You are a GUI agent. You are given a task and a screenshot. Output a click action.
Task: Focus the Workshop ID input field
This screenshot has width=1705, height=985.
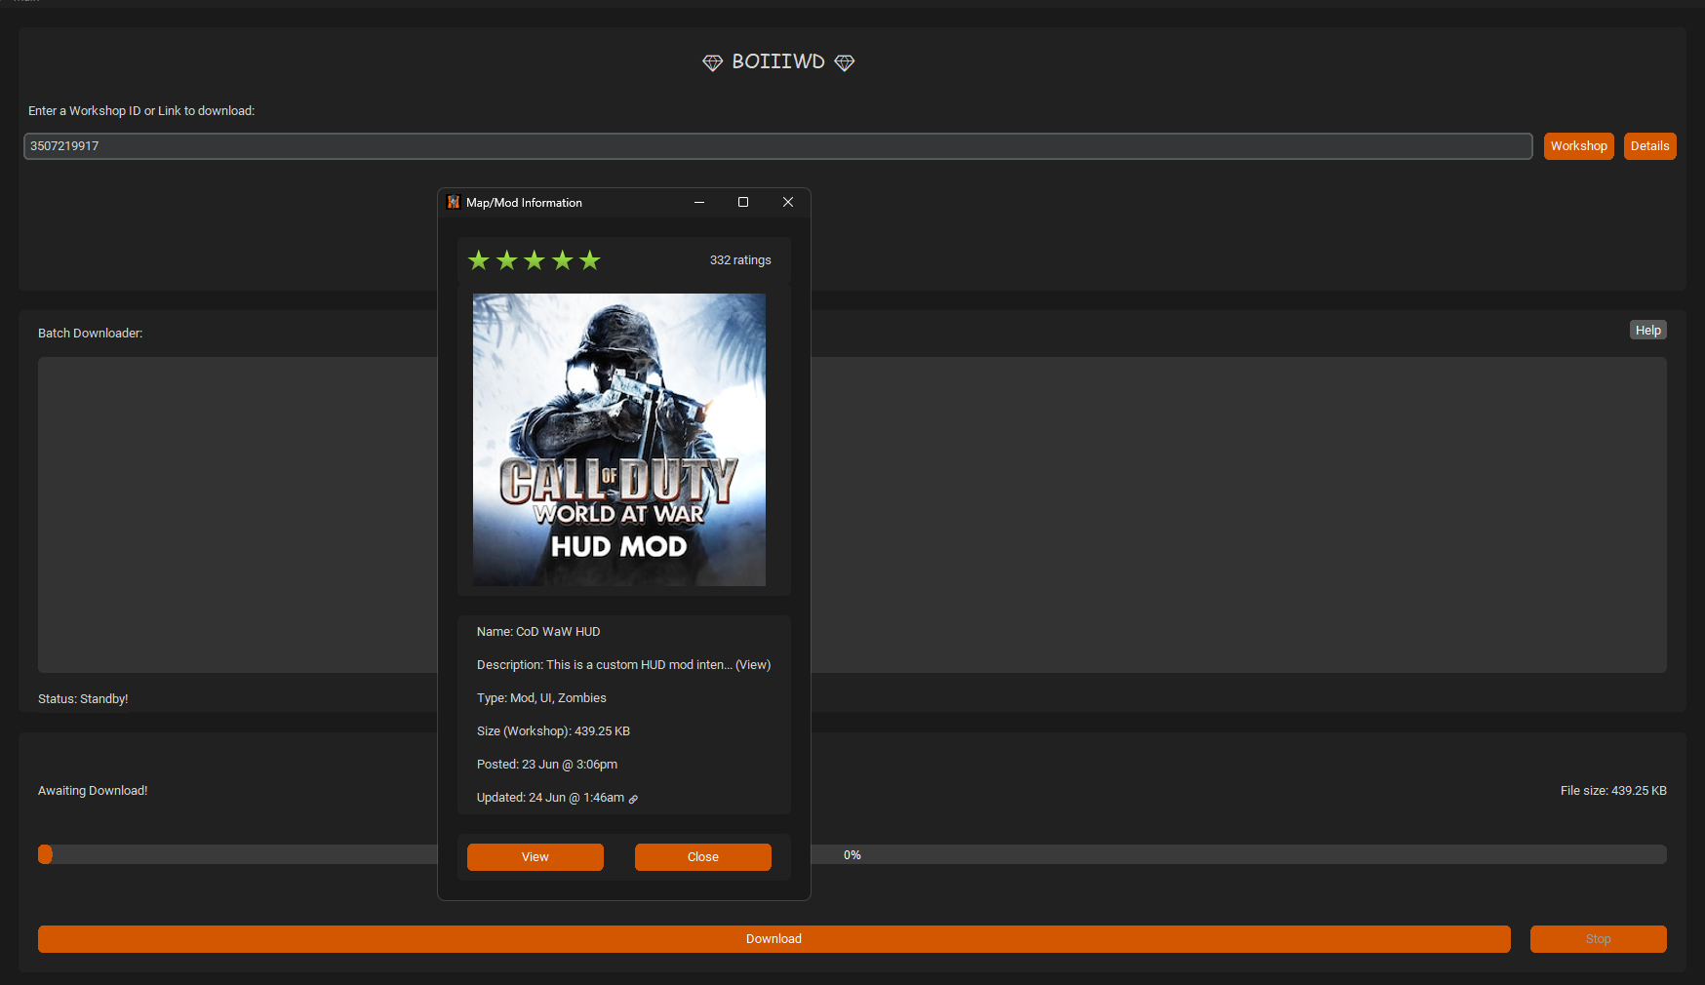coord(777,146)
